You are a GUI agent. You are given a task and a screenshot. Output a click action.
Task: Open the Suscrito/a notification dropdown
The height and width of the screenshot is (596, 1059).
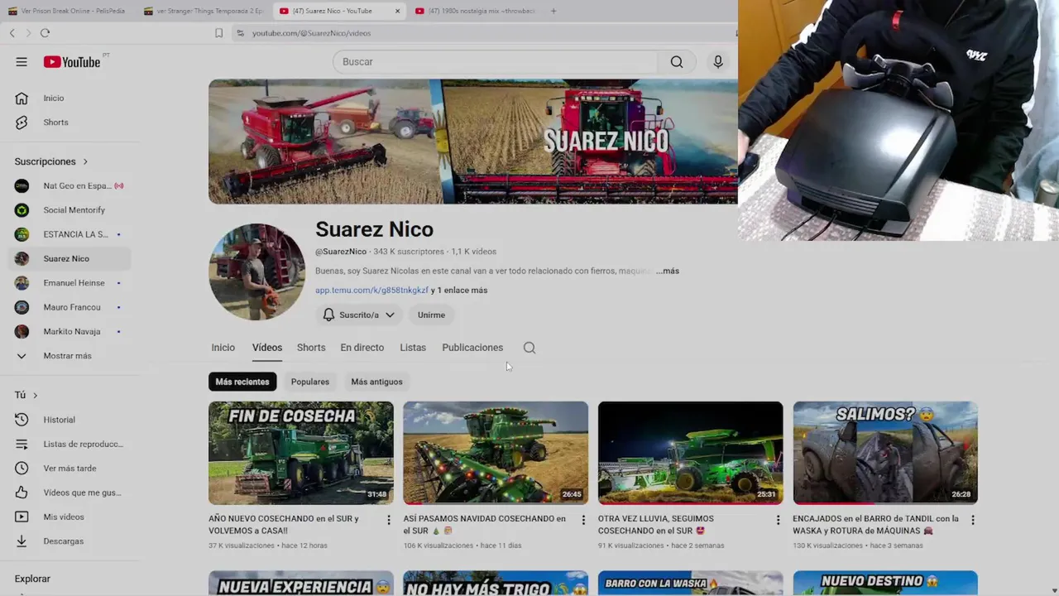[358, 315]
